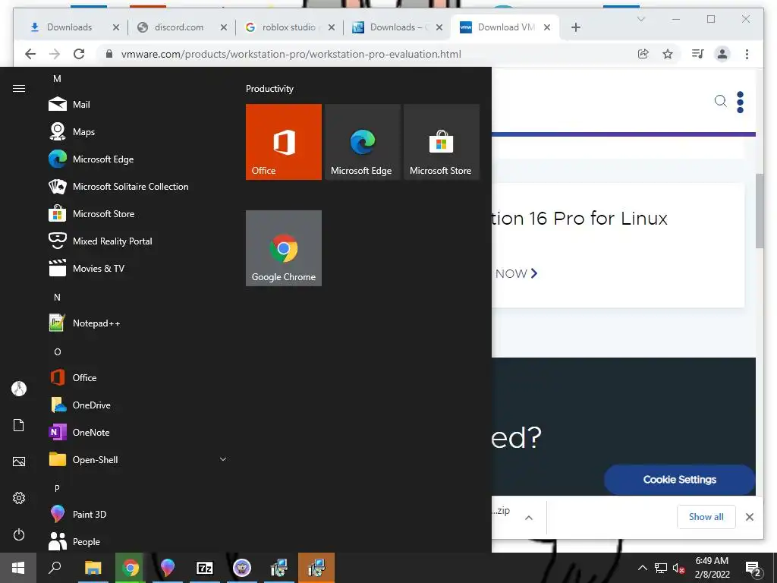
Task: Close the discord.com tab
Action: [x=224, y=27]
